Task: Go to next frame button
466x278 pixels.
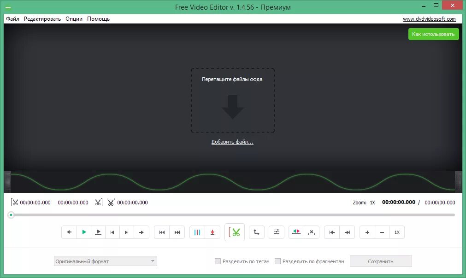Action: pos(127,232)
